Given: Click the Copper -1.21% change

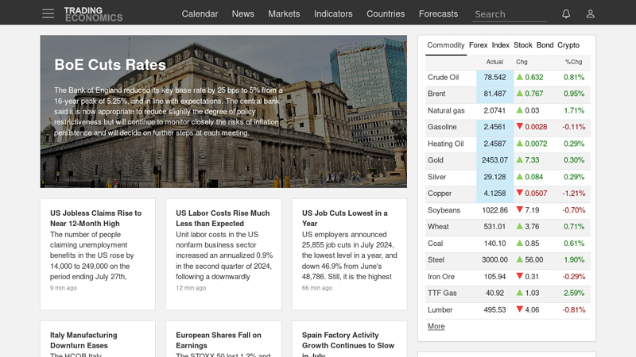Looking at the screenshot, I should (573, 193).
